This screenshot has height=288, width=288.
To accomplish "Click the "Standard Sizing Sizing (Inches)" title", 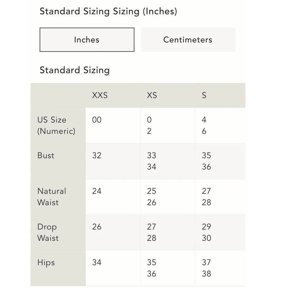I will tap(108, 11).
